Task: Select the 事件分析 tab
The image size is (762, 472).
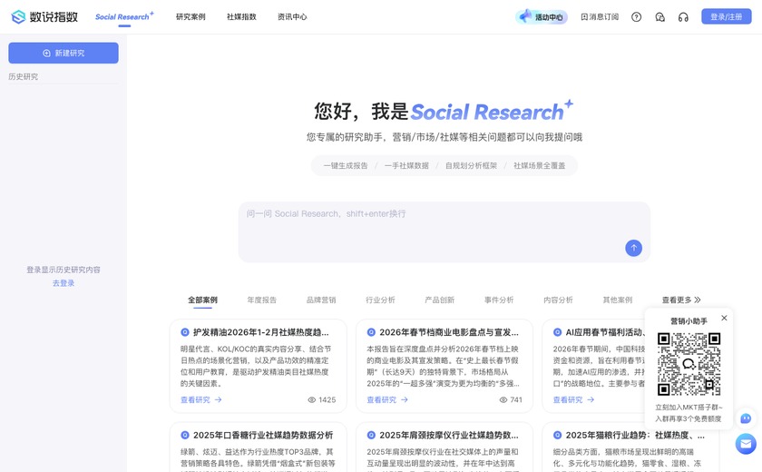Action: coord(499,300)
